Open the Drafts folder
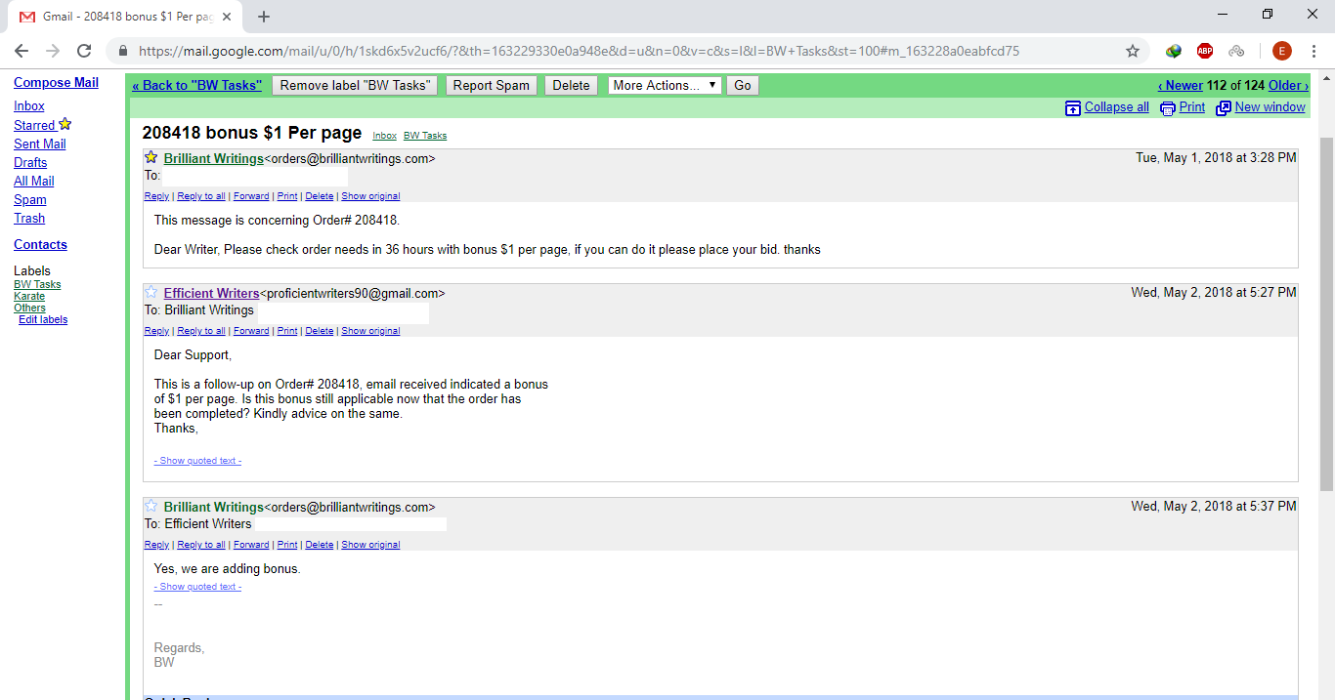 (30, 162)
